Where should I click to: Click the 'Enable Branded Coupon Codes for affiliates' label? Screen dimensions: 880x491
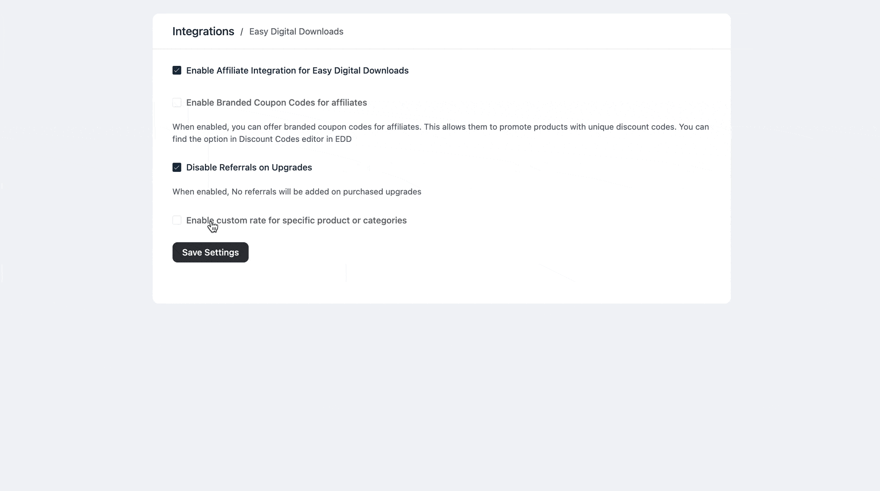point(276,103)
